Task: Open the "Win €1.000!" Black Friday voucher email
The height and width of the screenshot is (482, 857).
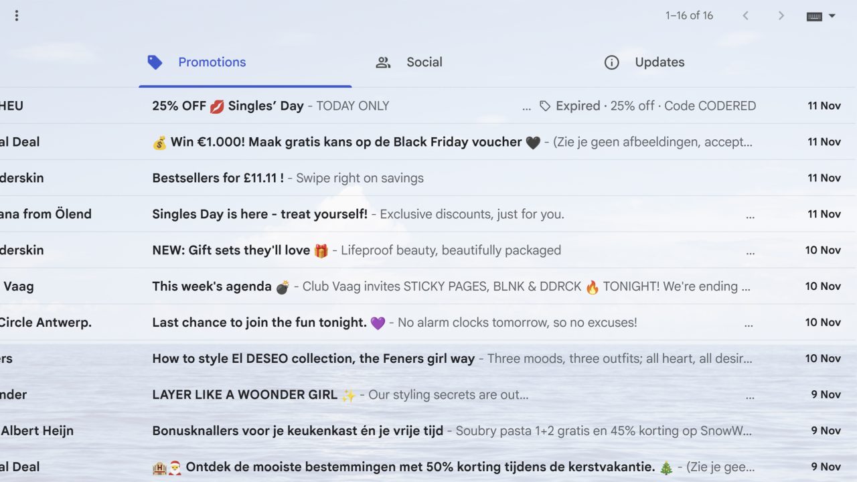Action: click(345, 142)
